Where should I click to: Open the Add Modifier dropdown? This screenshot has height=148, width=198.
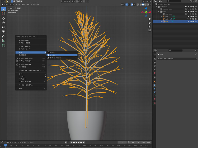tap(177, 59)
